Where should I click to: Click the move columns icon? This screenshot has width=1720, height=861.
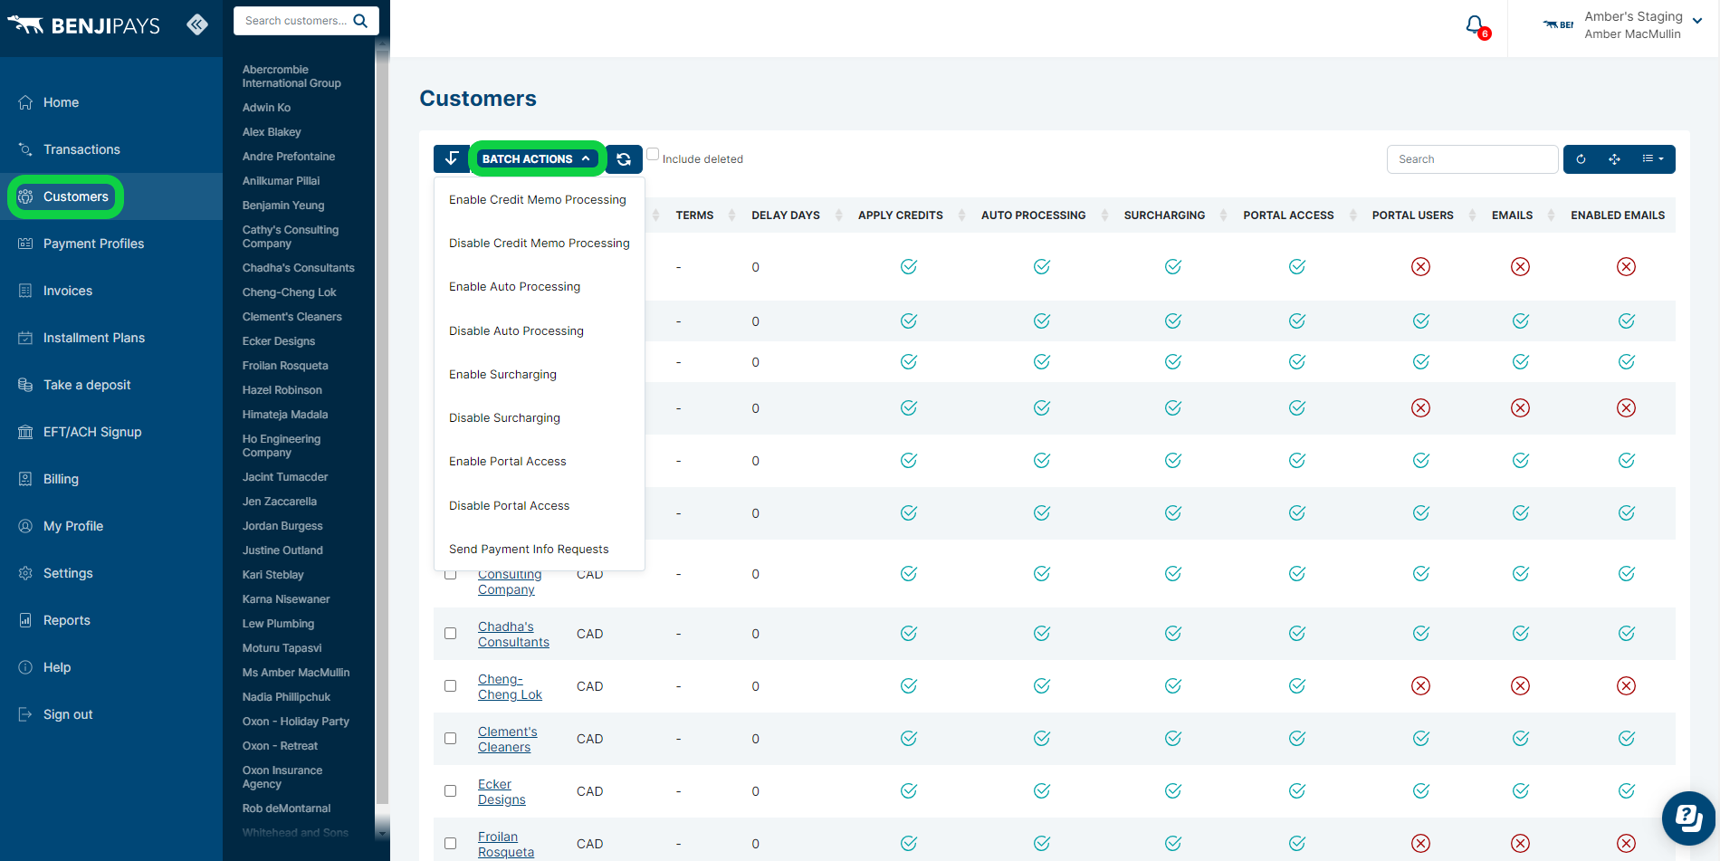[x=1614, y=159]
